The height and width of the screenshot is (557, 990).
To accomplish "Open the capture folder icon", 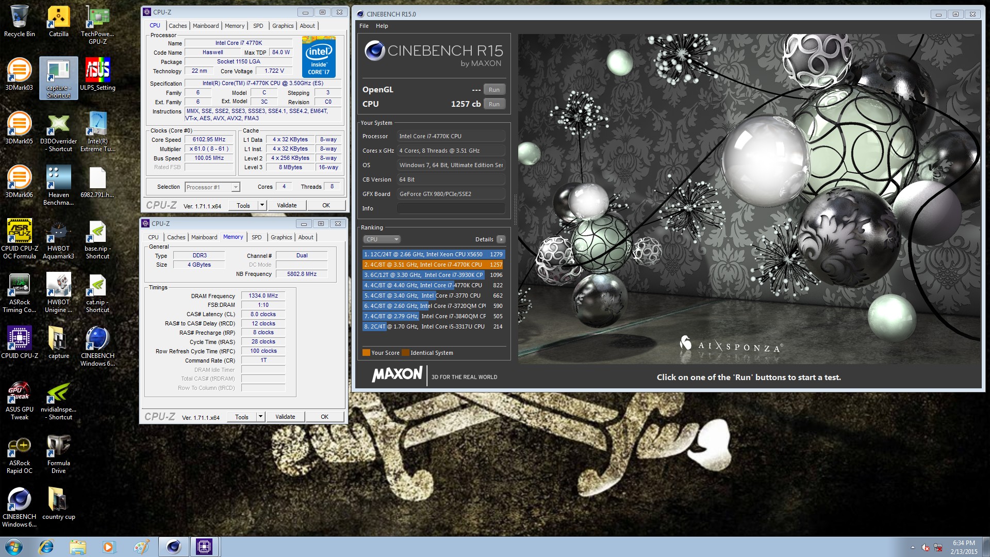I will pos(59,343).
